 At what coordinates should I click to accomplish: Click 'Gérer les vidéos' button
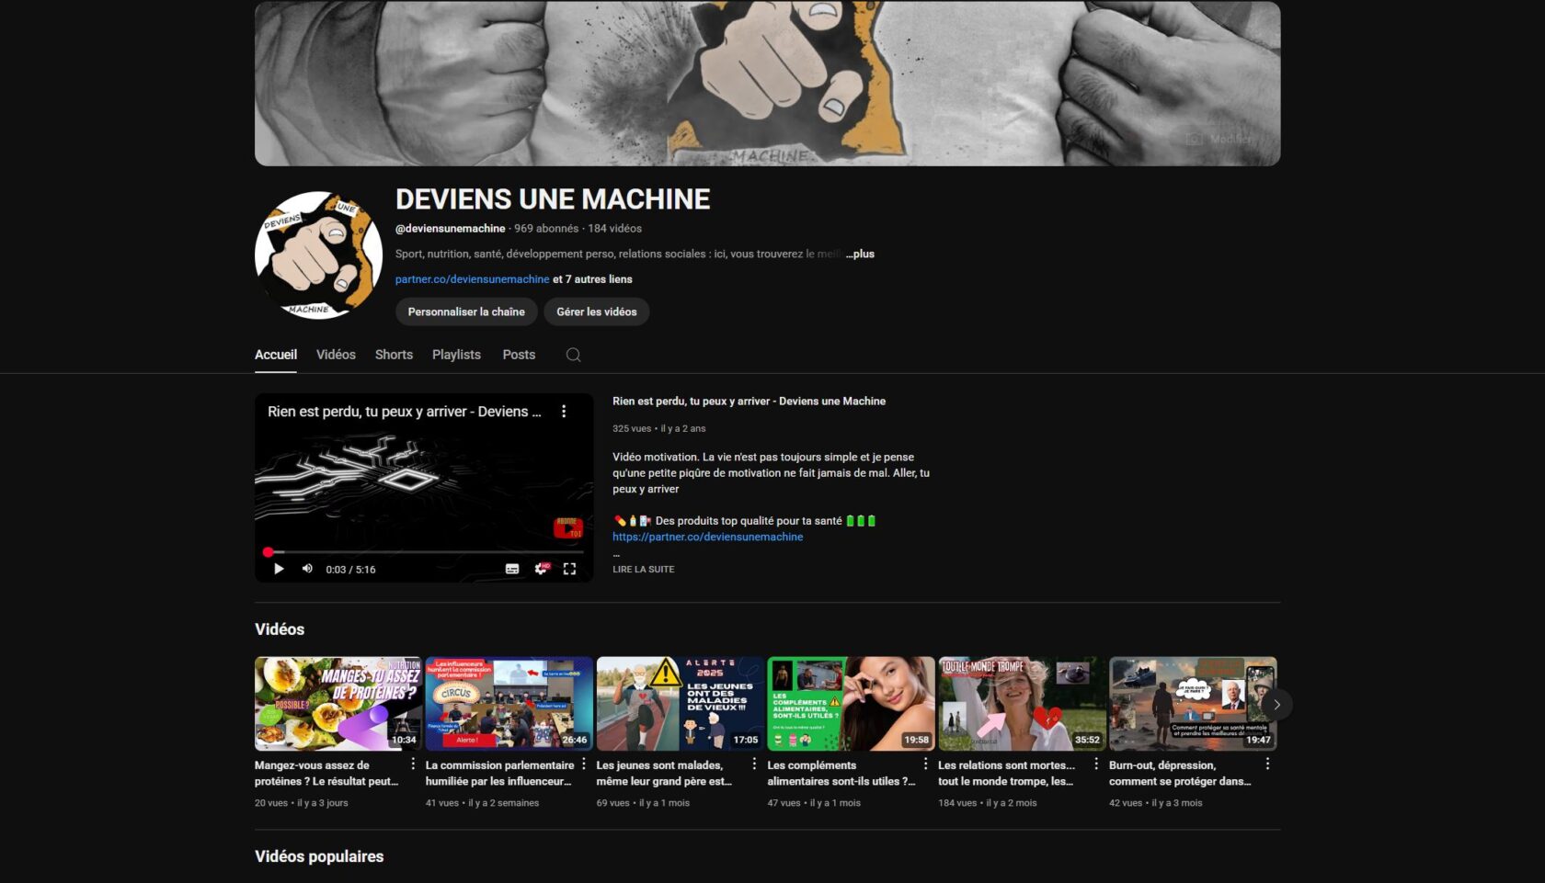597,311
